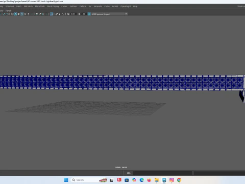Click the MEL script language toggle
Image resolution: width=245 pixels, height=184 pixels.
(x=129, y=173)
